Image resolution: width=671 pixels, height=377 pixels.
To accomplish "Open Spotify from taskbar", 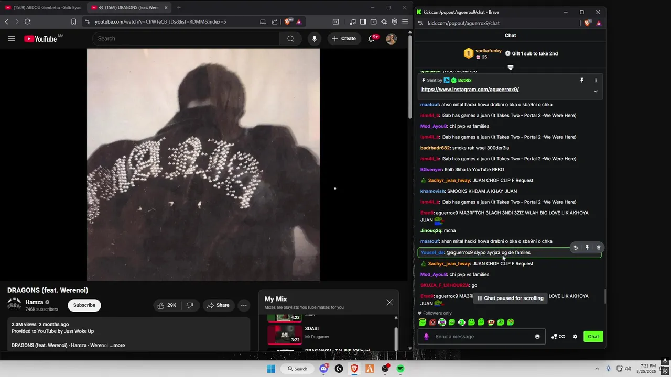I will [x=401, y=369].
